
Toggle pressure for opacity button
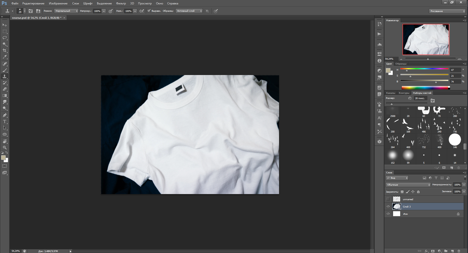coord(111,11)
